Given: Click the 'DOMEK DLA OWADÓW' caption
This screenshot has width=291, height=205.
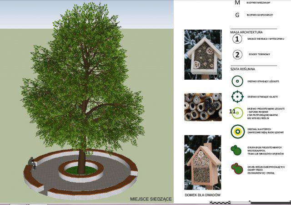Looking at the screenshot, I should point(203,195).
